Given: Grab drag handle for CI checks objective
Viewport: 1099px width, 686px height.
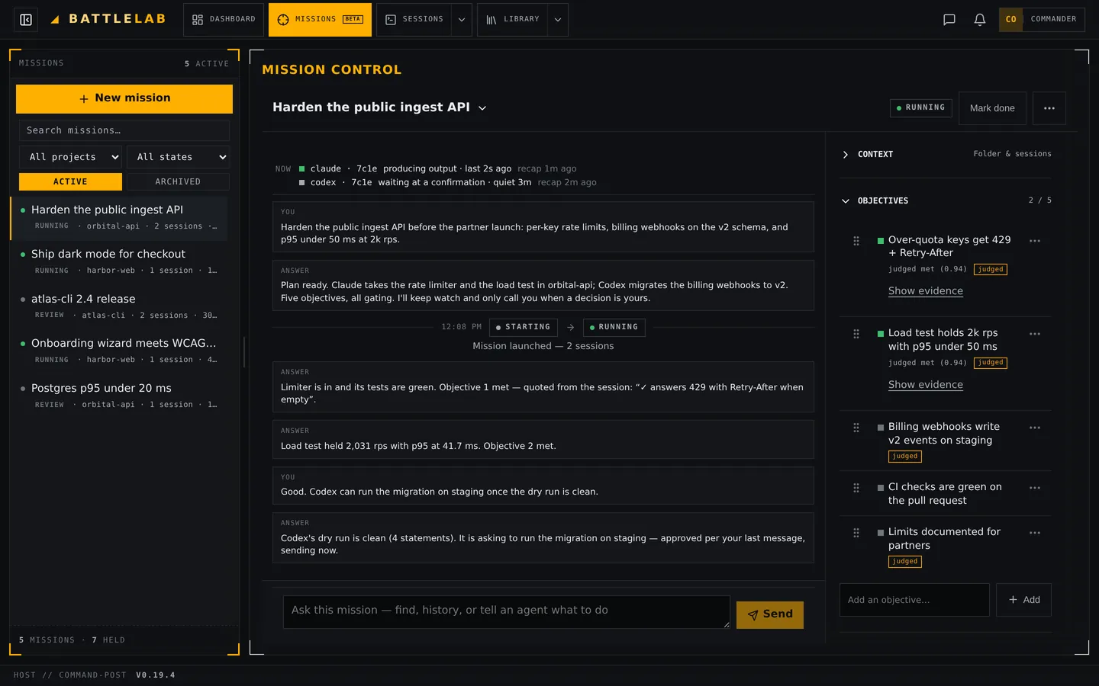Looking at the screenshot, I should click(x=856, y=488).
